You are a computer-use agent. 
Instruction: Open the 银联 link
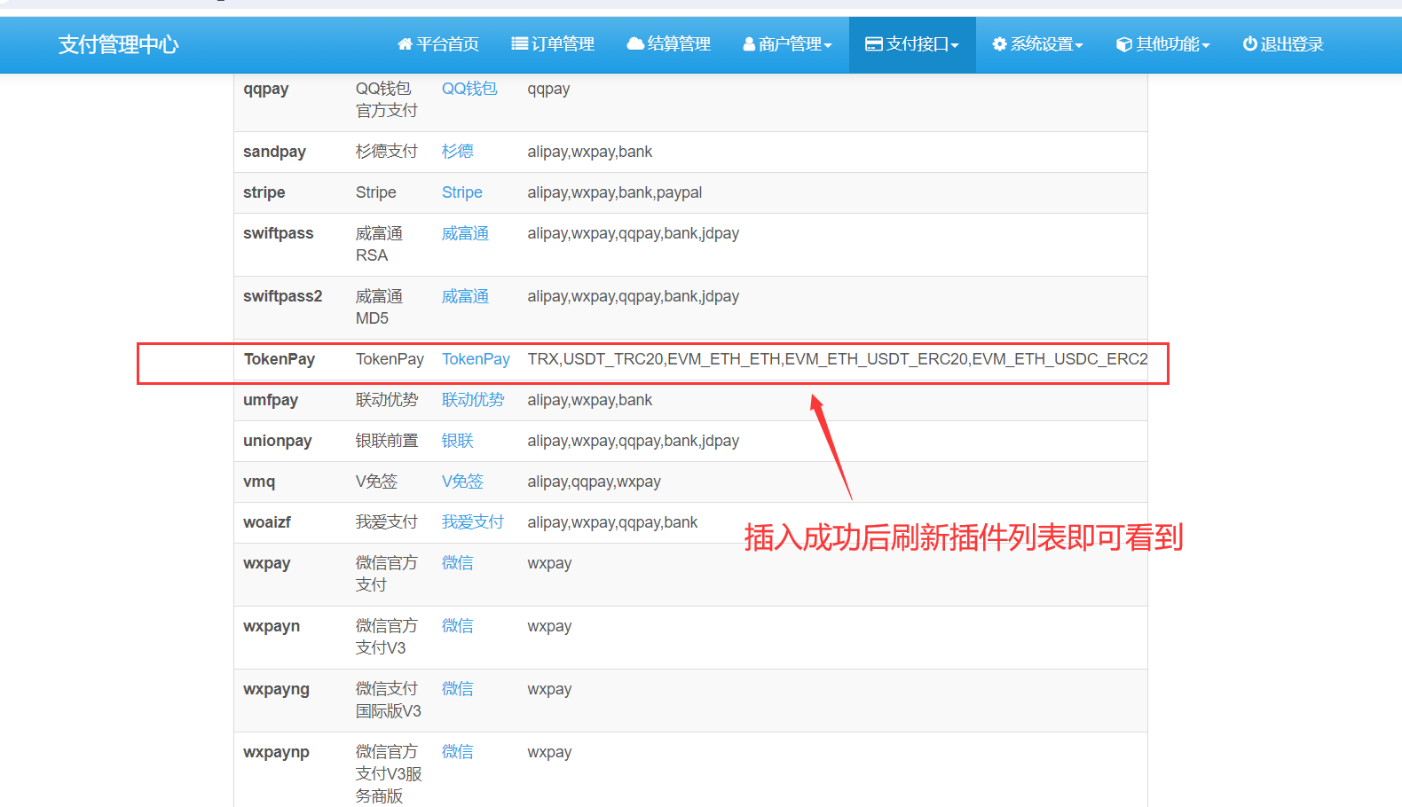[x=458, y=441]
